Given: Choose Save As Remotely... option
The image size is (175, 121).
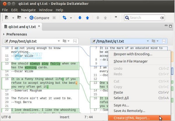Looking at the screenshot, I should tap(139, 111).
